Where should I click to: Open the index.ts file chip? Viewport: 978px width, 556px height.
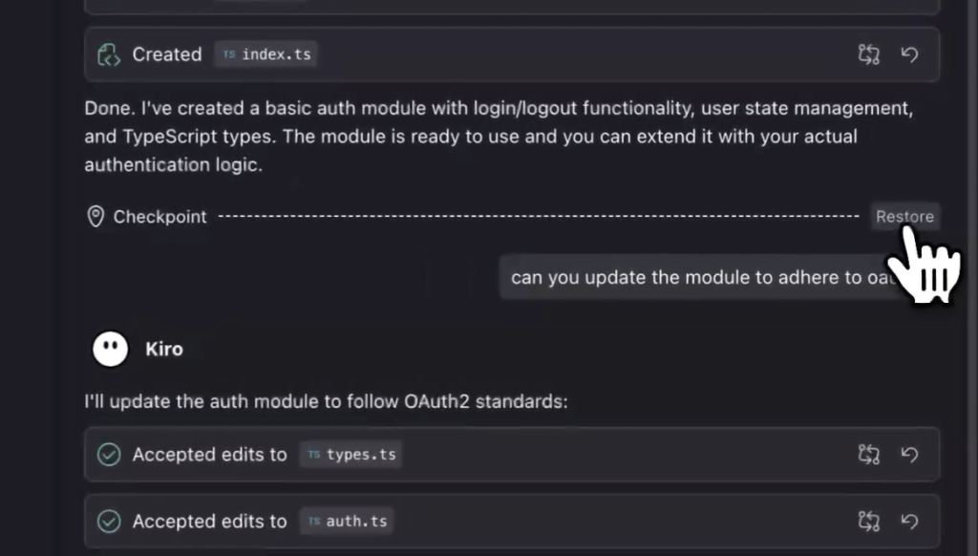point(266,54)
